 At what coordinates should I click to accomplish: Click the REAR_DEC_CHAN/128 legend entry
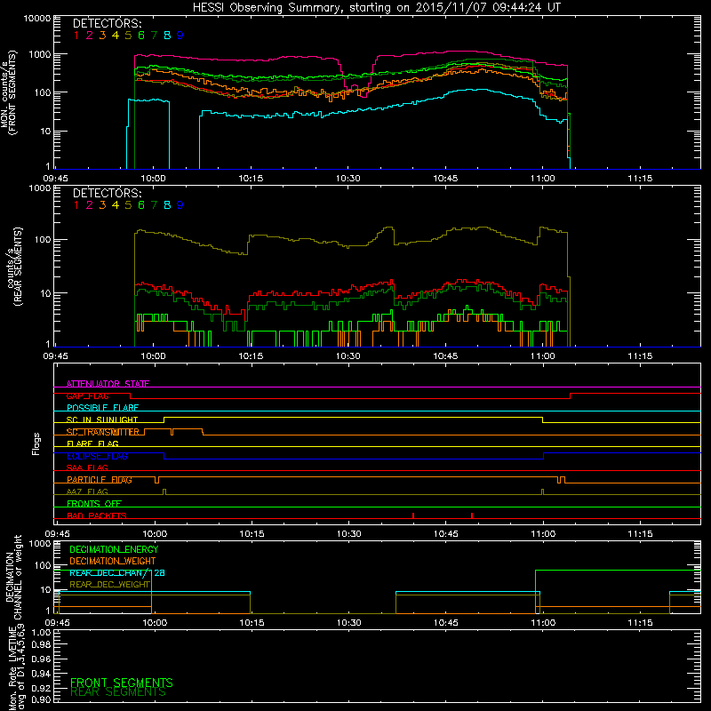(x=117, y=573)
